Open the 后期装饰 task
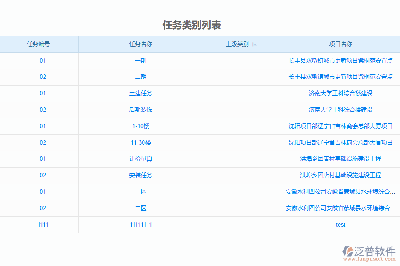 (141, 110)
